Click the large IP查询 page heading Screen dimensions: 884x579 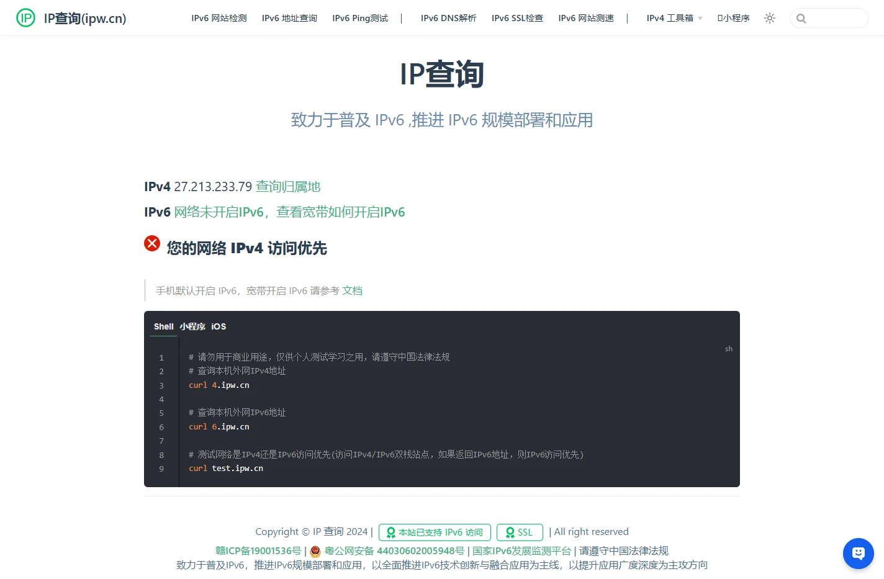click(x=442, y=74)
